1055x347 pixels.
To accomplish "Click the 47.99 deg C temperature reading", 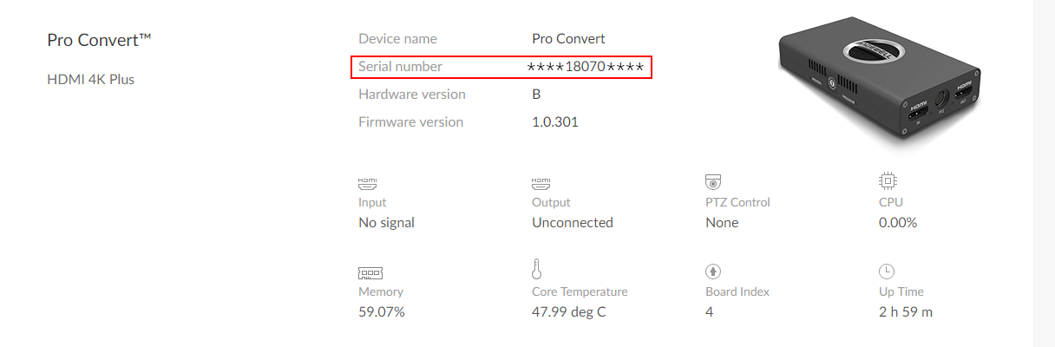I will point(569,312).
